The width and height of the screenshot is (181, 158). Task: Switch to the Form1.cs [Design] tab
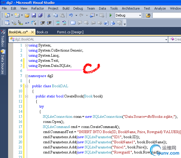tap(70, 32)
